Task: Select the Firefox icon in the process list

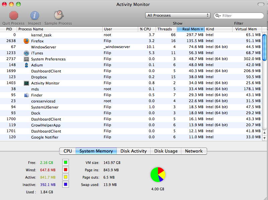Action: tap(26, 41)
